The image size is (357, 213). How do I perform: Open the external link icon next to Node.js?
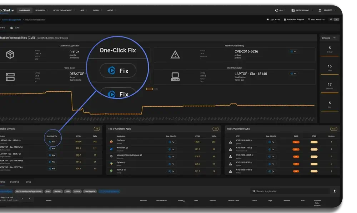click(125, 170)
